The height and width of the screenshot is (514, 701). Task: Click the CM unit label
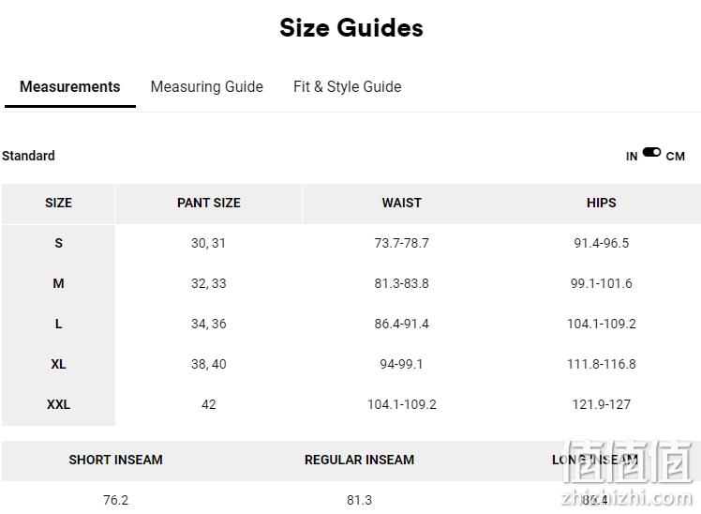[675, 157]
